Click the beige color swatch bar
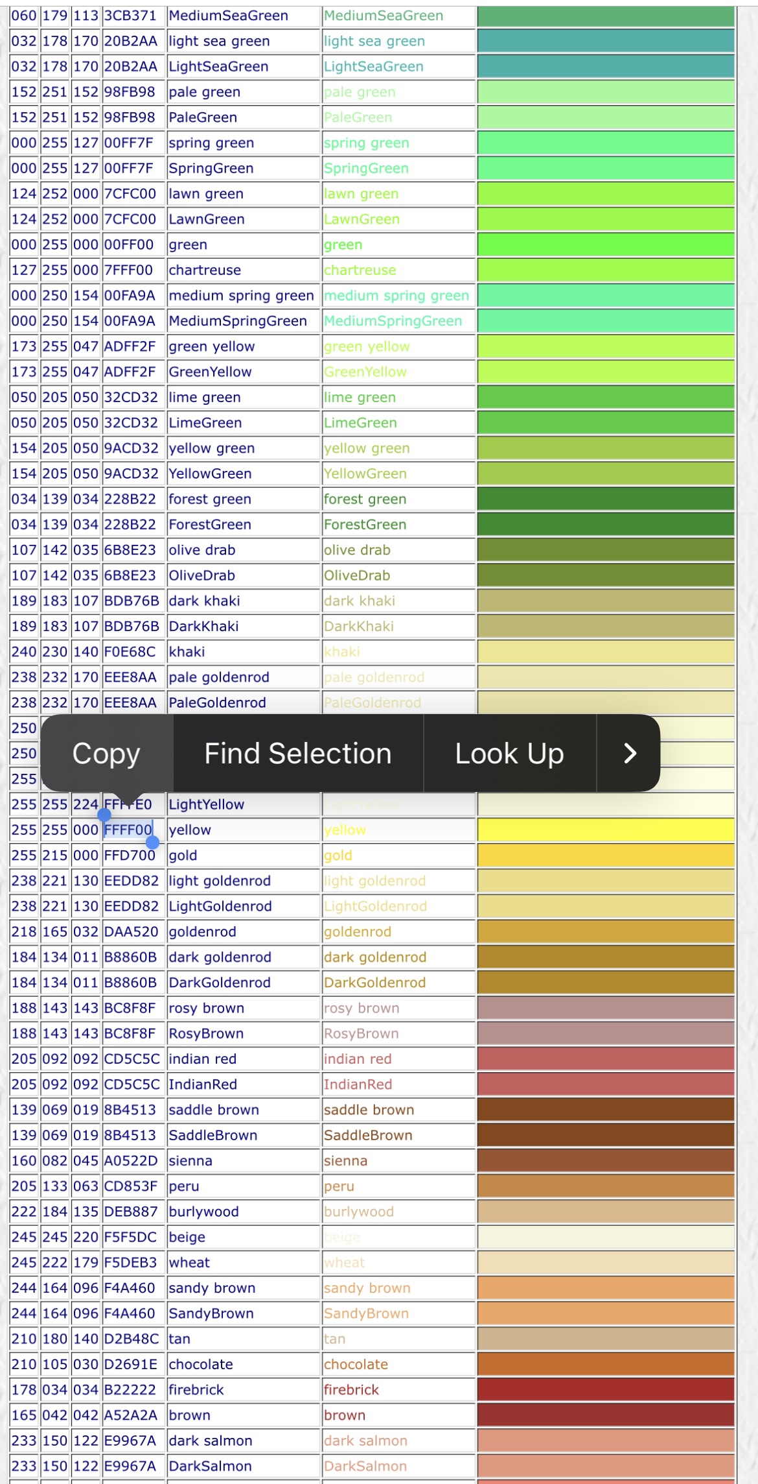Viewport: 758px width, 1484px height. (606, 1237)
